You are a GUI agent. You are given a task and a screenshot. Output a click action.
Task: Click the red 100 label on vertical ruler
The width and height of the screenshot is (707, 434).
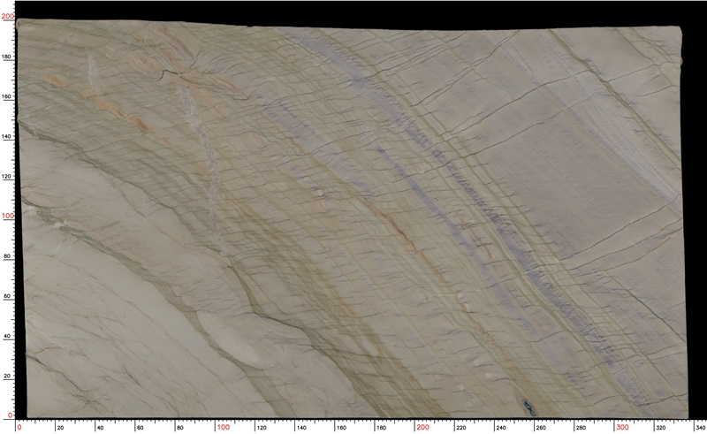tap(8, 216)
